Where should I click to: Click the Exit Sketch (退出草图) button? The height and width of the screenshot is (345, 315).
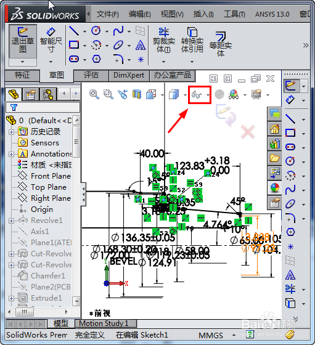pos(23,41)
